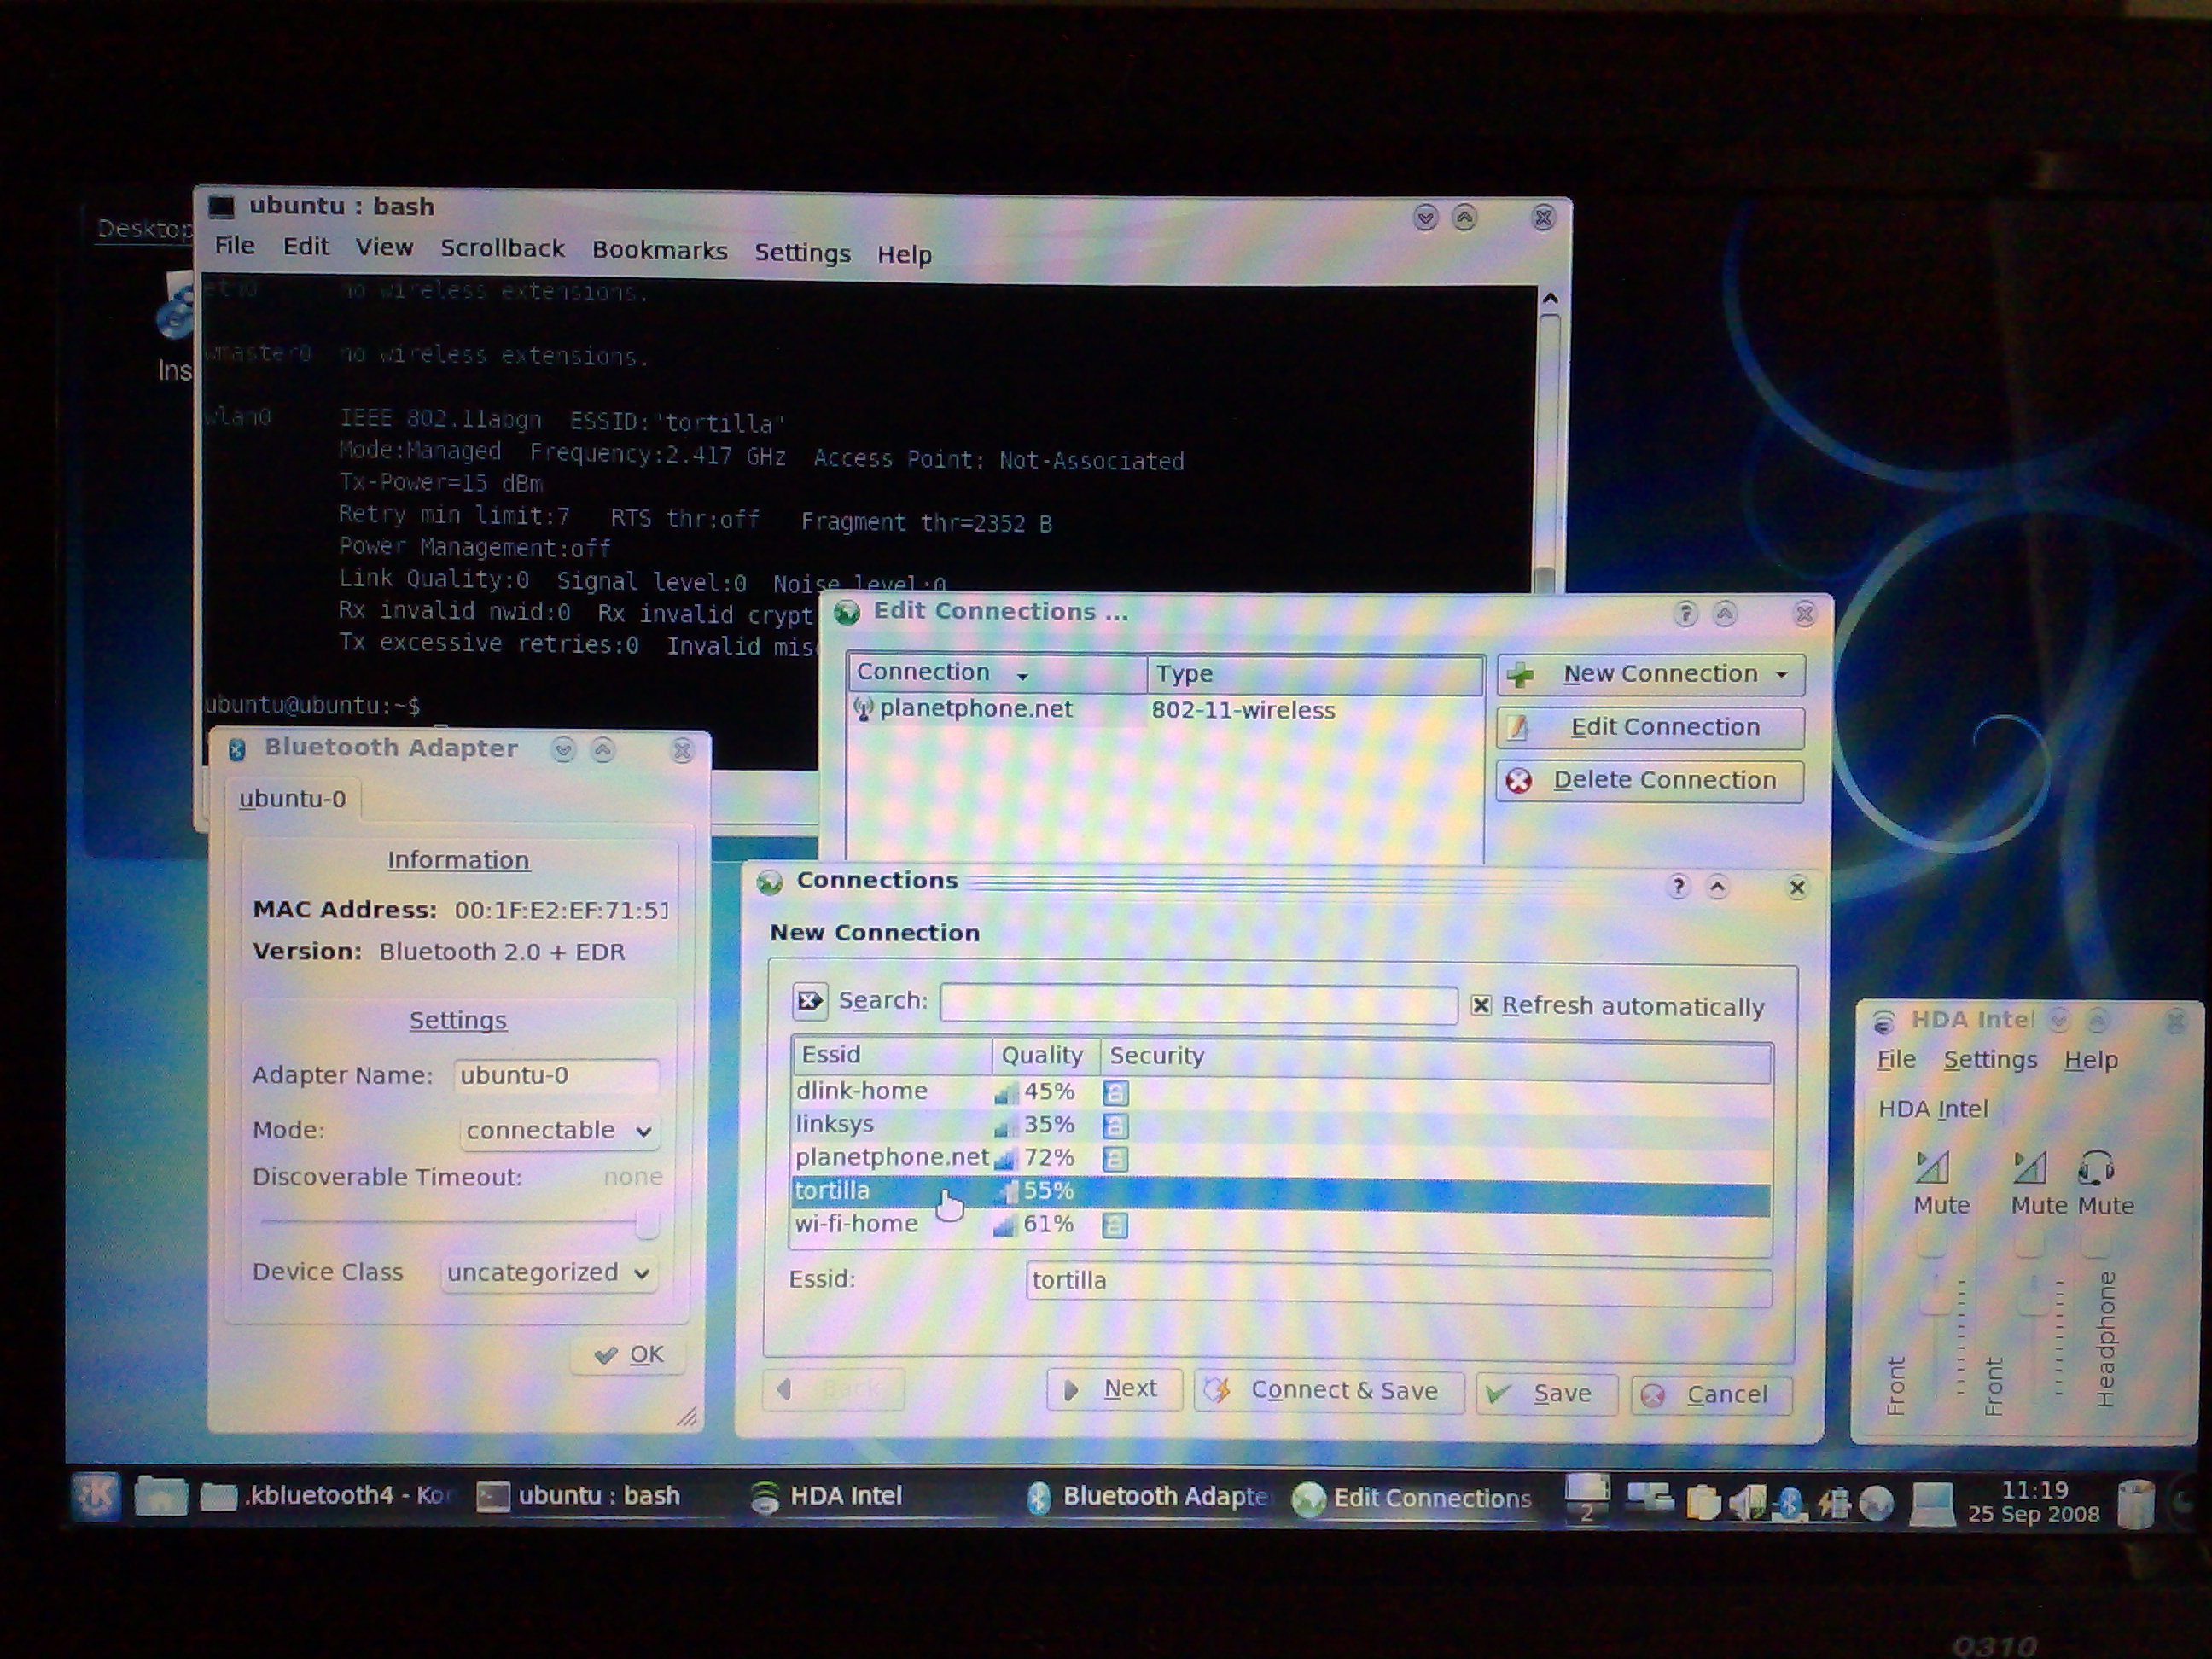Viewport: 2212px width, 1659px height.
Task: Open the Mode connectable dropdown
Action: coord(558,1131)
